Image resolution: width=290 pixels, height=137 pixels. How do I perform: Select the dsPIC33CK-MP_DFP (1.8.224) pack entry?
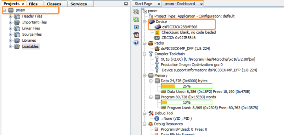click(185, 49)
